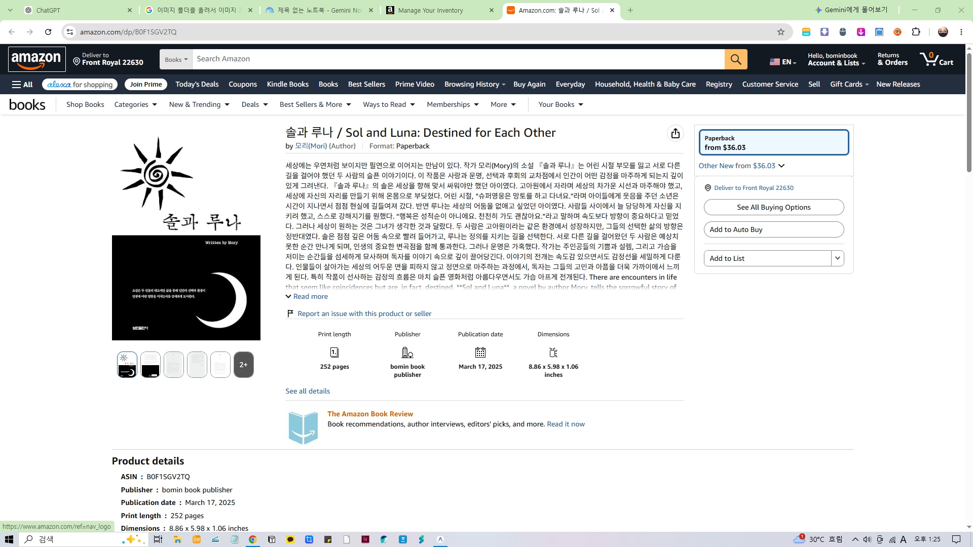Image resolution: width=973 pixels, height=547 pixels.
Task: Open the Chrome three-dot menu
Action: pyautogui.click(x=961, y=32)
